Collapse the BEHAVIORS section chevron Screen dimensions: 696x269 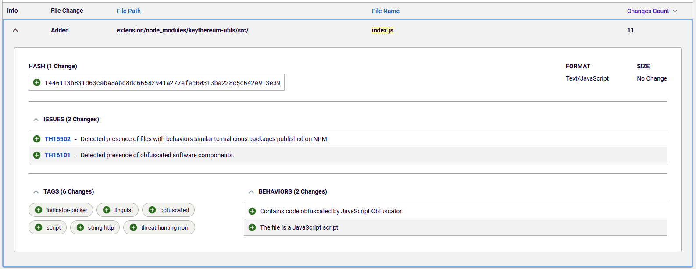(251, 191)
